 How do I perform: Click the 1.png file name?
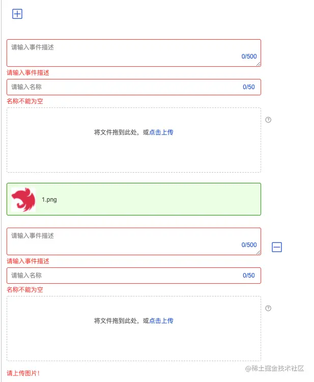(49, 200)
